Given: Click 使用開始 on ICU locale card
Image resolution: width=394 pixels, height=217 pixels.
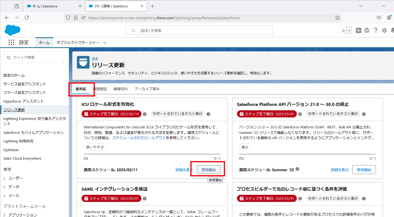Looking at the screenshot, I should (x=208, y=170).
